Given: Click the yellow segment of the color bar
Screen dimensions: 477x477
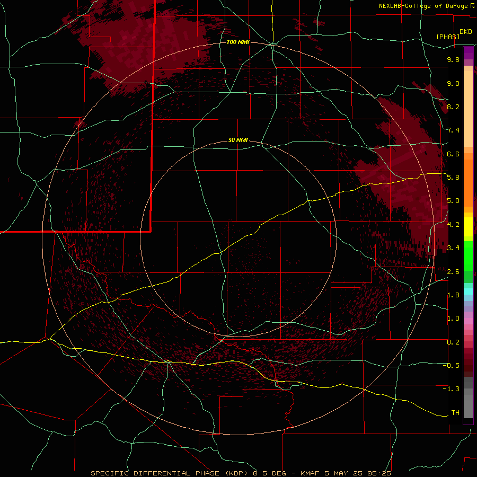Looking at the screenshot, I should point(468,227).
